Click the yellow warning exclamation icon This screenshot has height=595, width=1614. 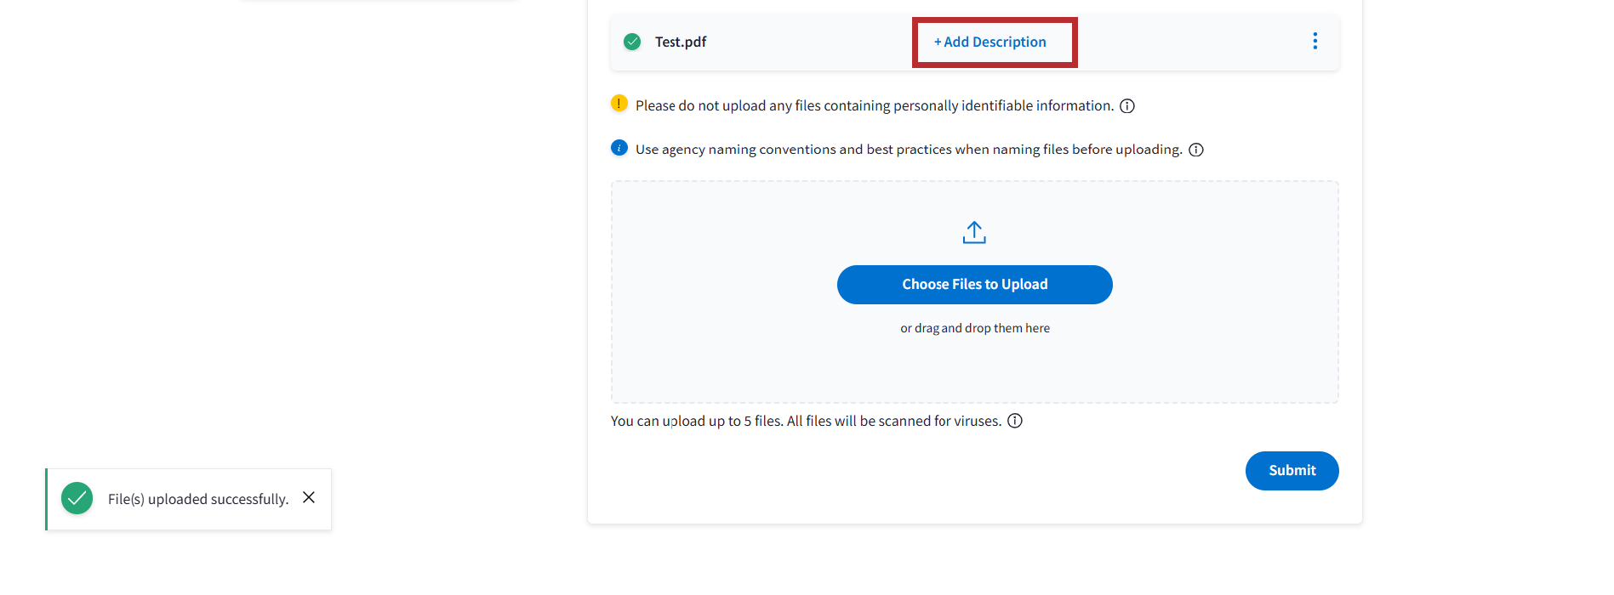(619, 104)
